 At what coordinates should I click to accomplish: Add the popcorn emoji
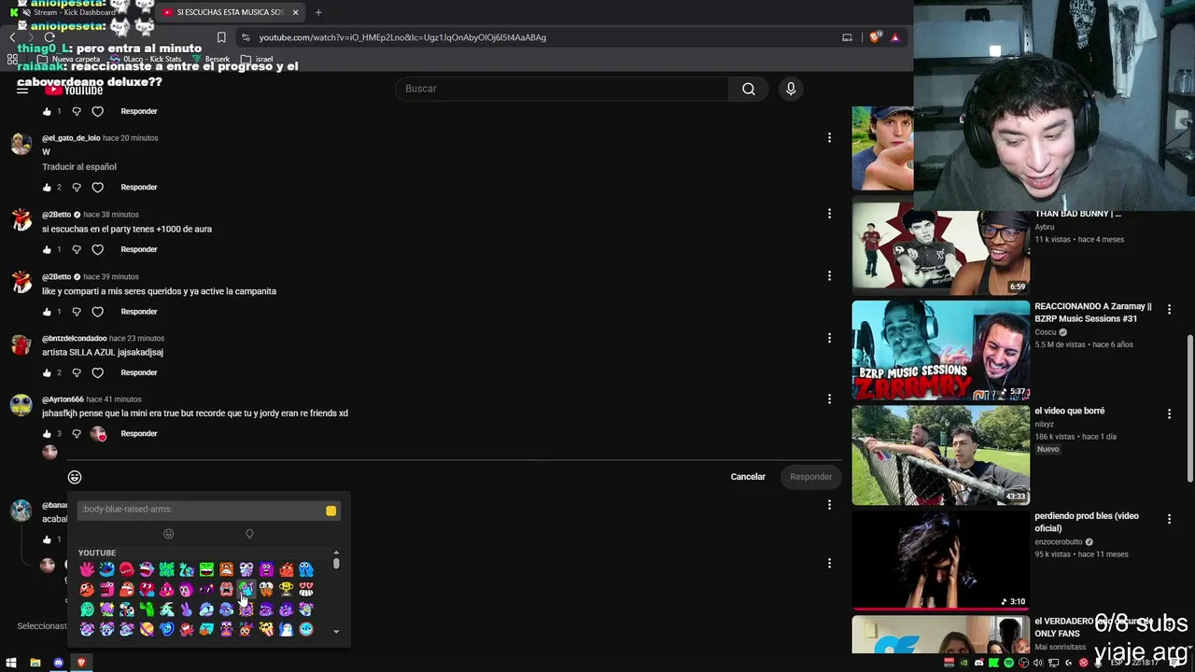[x=266, y=629]
